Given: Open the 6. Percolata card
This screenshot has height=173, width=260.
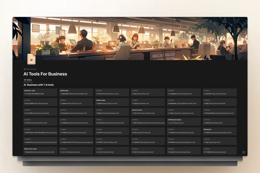Looking at the screenshot, I should 76,112.
